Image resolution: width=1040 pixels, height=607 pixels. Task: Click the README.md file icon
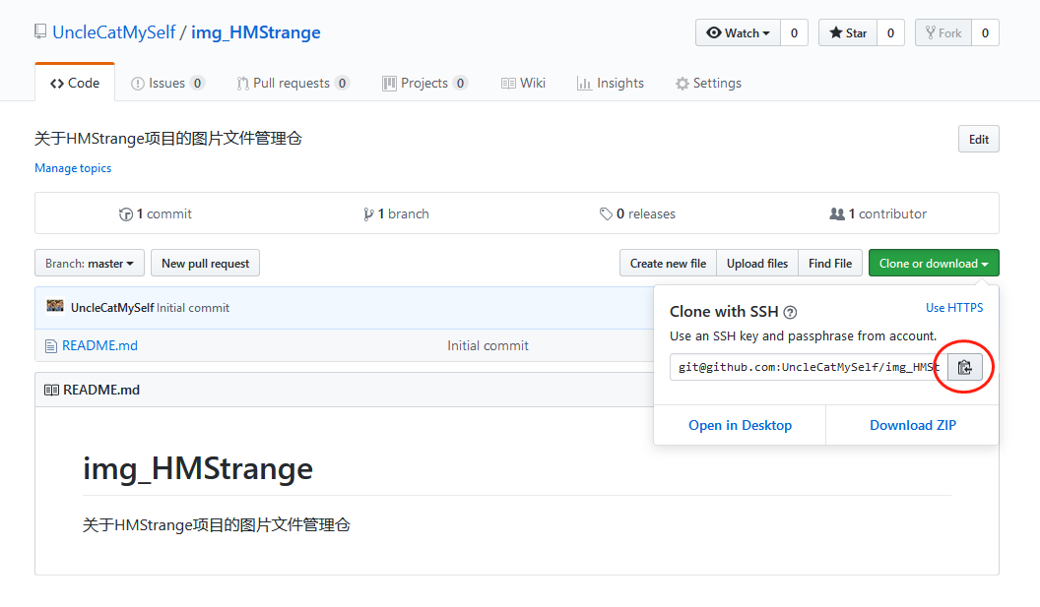pyautogui.click(x=51, y=346)
